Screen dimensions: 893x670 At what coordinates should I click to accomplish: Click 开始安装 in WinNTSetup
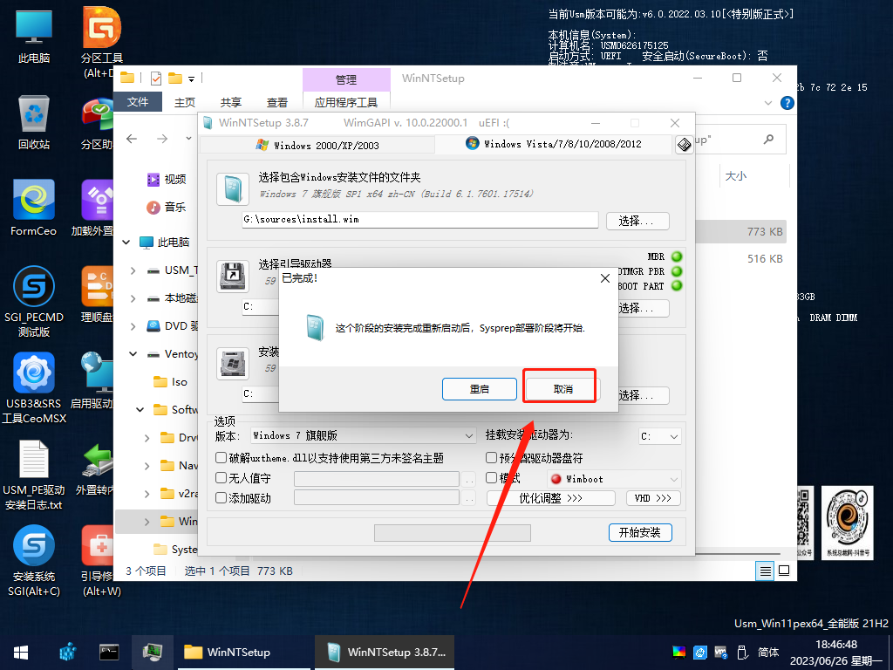pos(640,533)
